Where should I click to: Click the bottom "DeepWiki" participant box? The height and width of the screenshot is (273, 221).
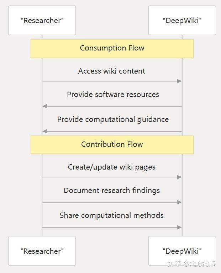182,251
